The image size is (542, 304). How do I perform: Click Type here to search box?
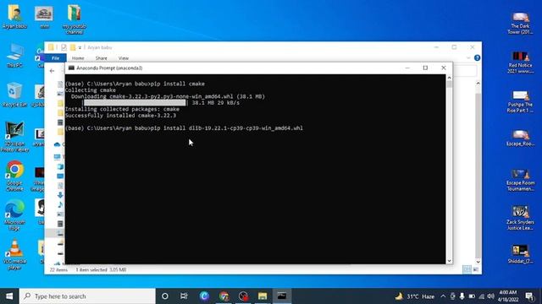87,296
